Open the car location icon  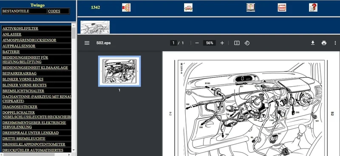click(x=188, y=8)
